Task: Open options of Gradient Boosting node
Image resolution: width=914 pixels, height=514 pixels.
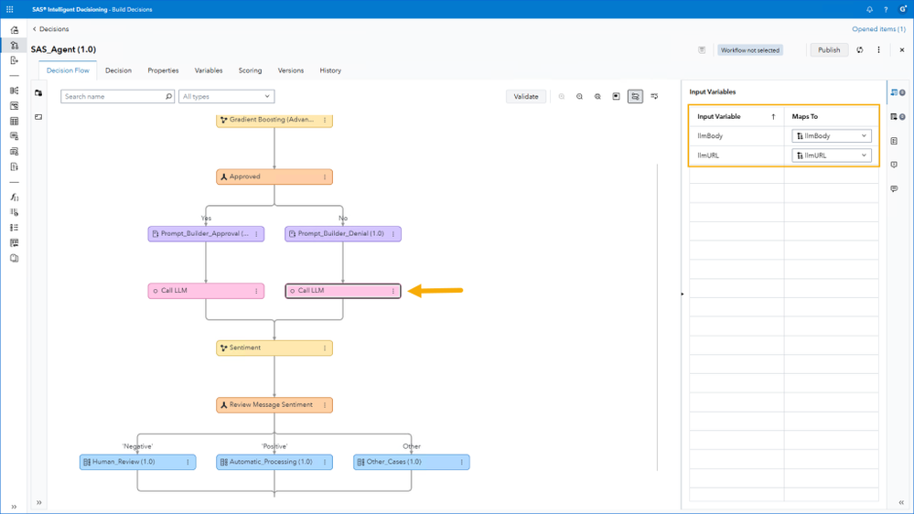Action: click(325, 120)
